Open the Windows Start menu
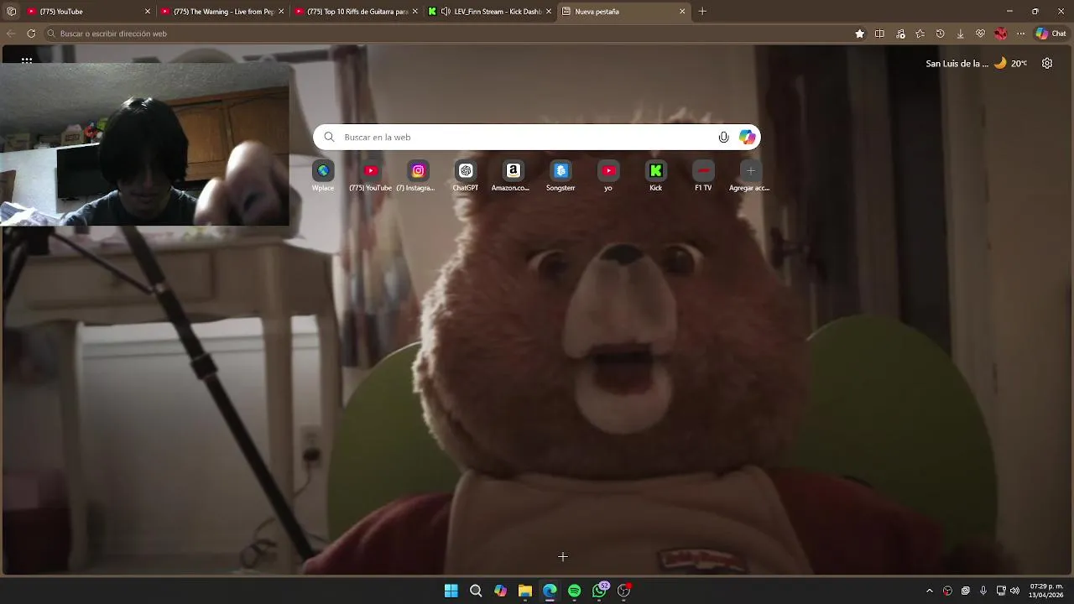This screenshot has height=604, width=1074. point(451,591)
